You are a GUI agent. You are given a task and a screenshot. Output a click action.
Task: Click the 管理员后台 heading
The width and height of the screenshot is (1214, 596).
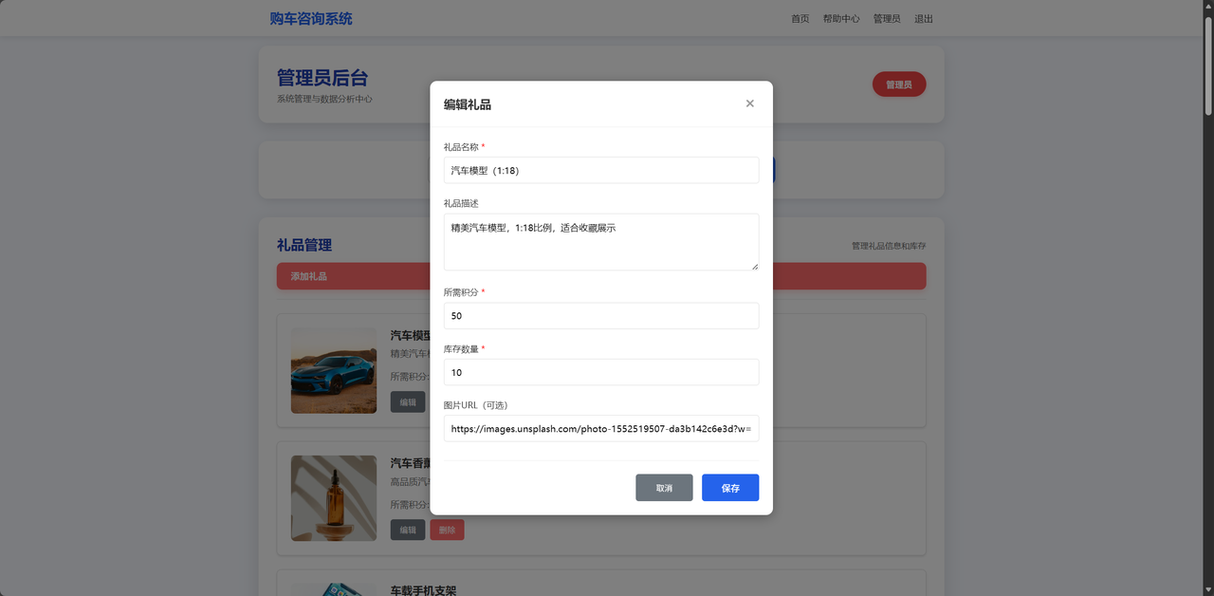pos(322,78)
